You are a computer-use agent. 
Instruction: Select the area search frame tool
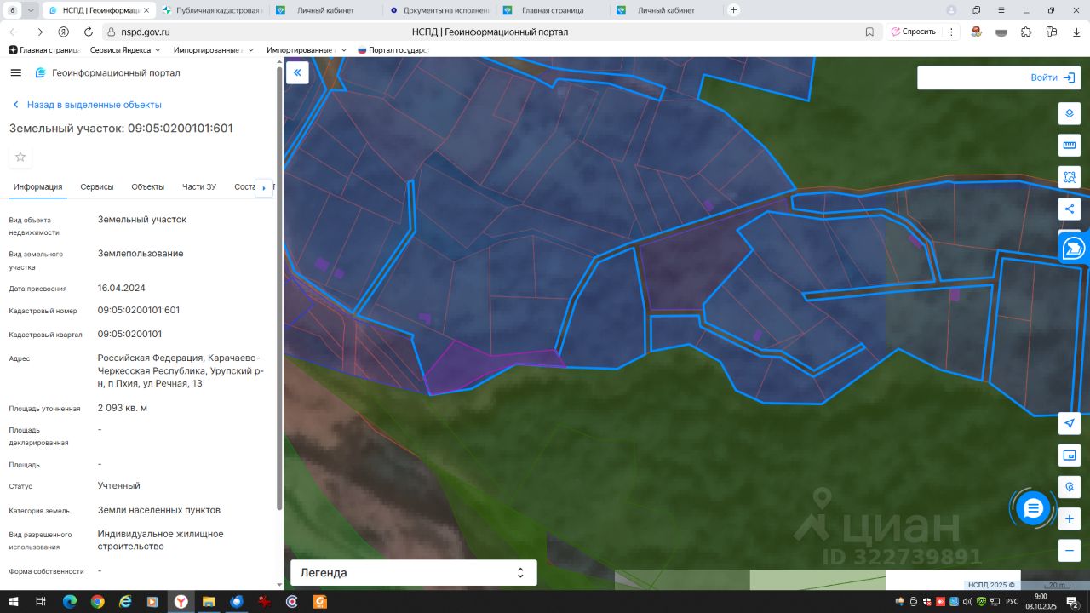click(x=1070, y=177)
